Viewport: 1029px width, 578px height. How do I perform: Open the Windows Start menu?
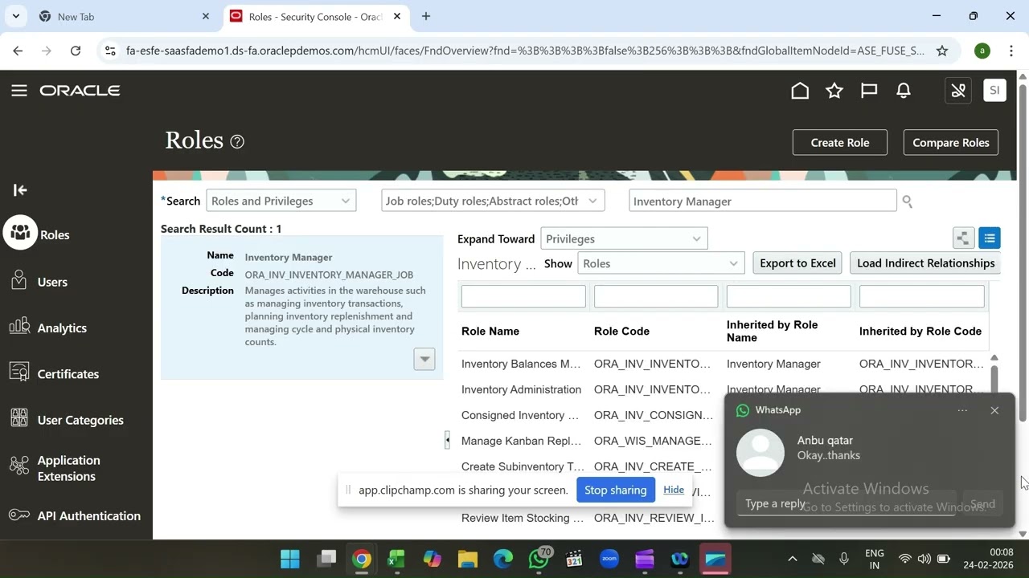click(290, 559)
